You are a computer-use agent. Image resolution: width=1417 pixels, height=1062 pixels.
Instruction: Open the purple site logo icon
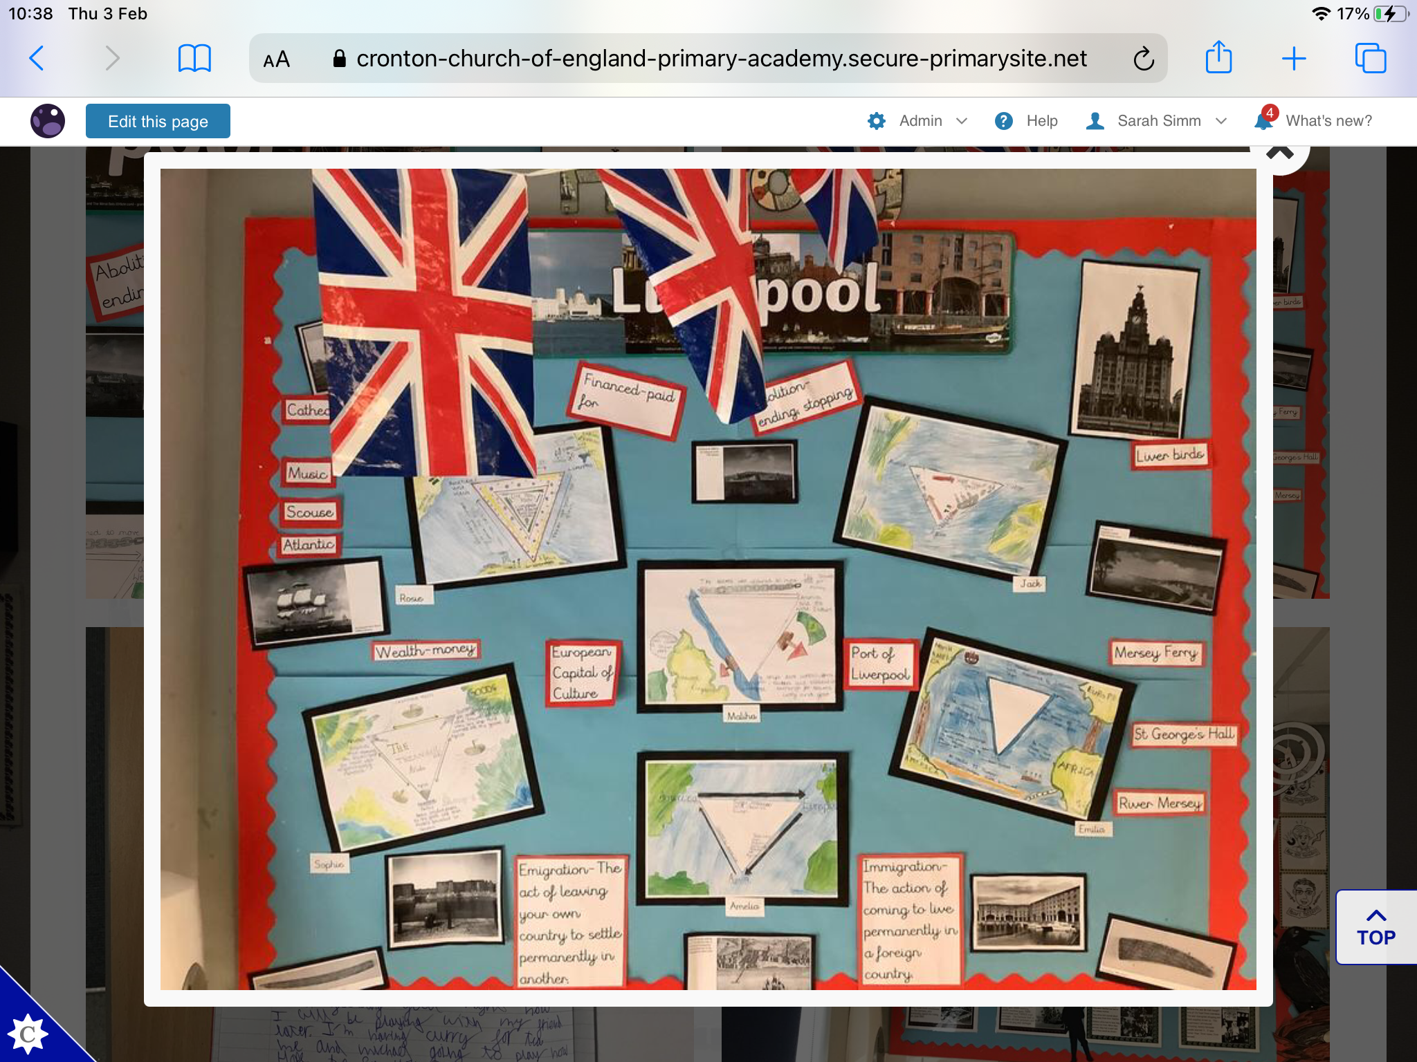48,121
